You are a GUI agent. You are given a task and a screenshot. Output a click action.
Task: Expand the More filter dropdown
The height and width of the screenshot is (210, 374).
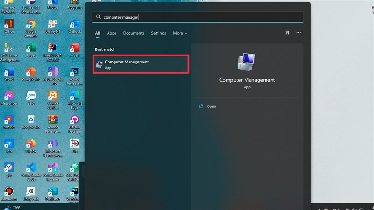(180, 33)
